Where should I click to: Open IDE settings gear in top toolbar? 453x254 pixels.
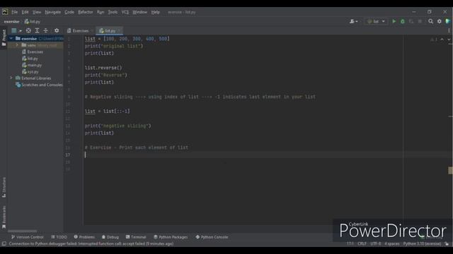tap(440, 21)
